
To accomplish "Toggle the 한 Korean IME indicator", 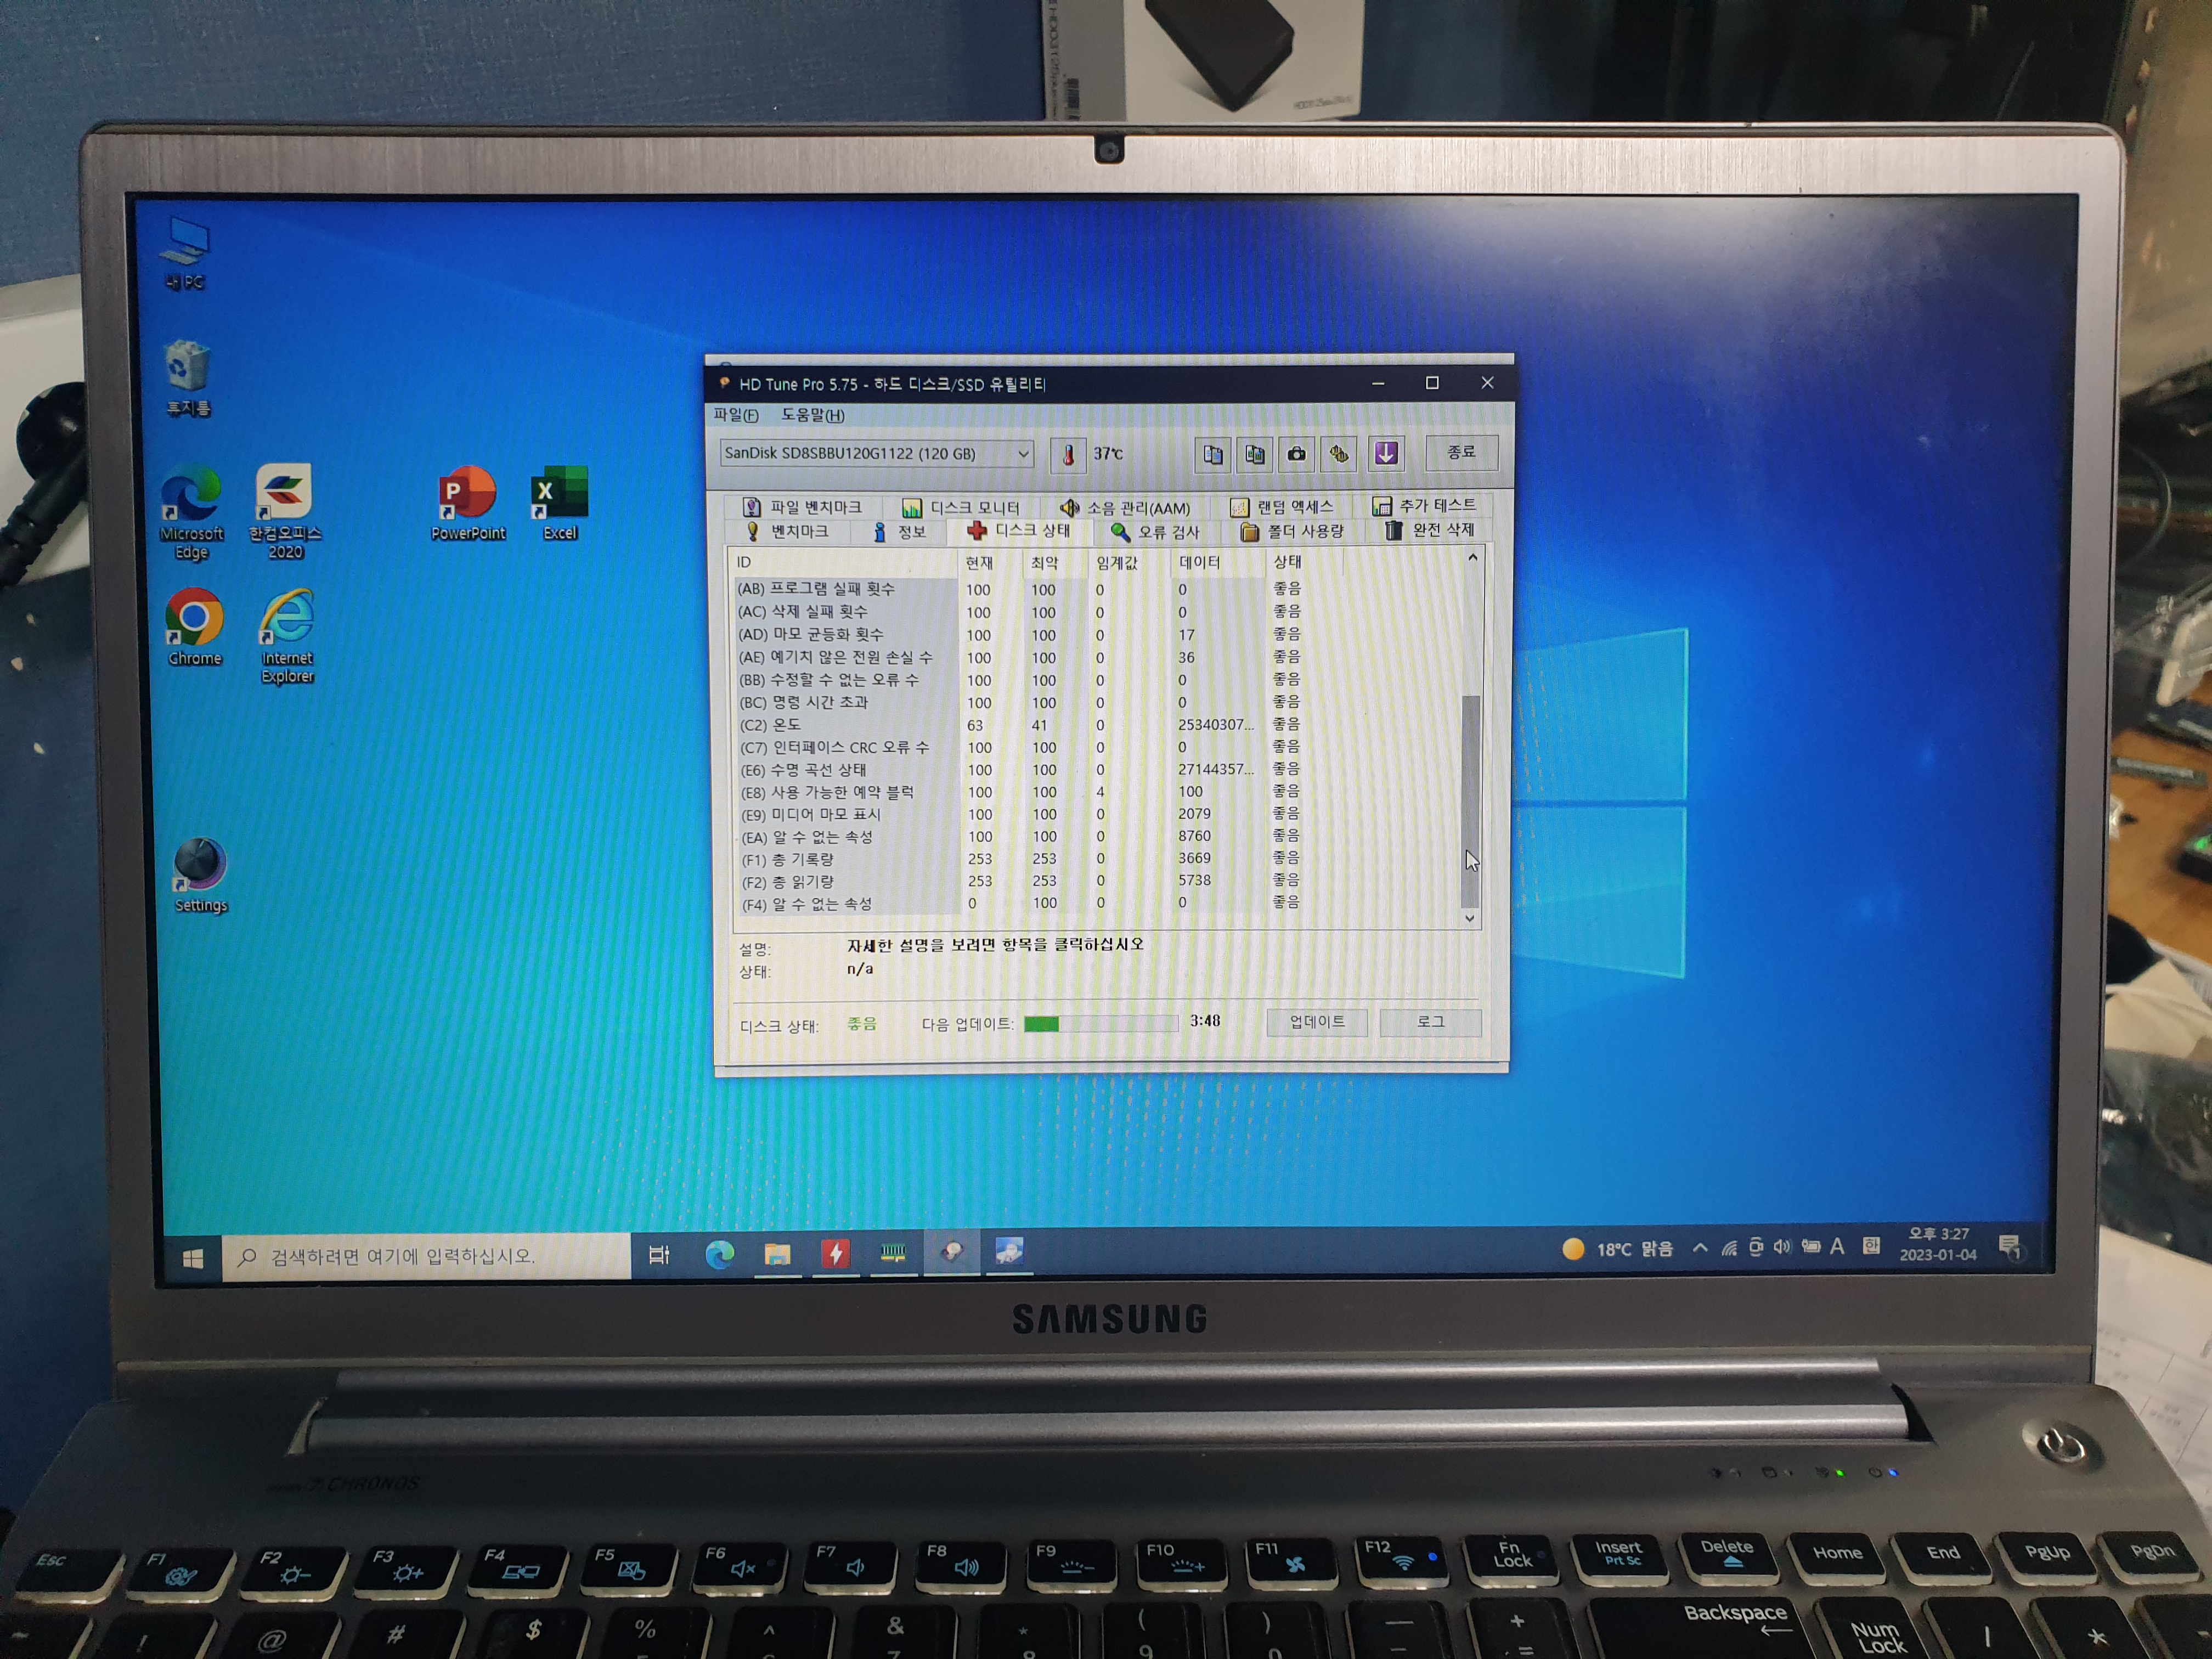I will 1871,1246.
